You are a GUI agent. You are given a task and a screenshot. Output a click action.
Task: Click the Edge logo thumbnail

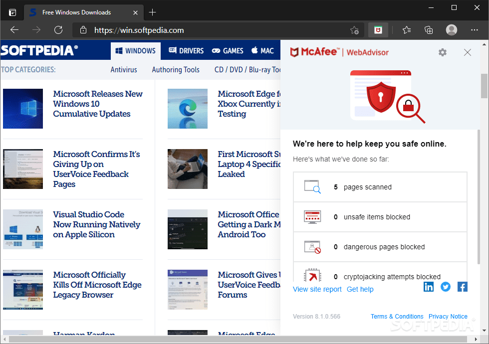(188, 109)
